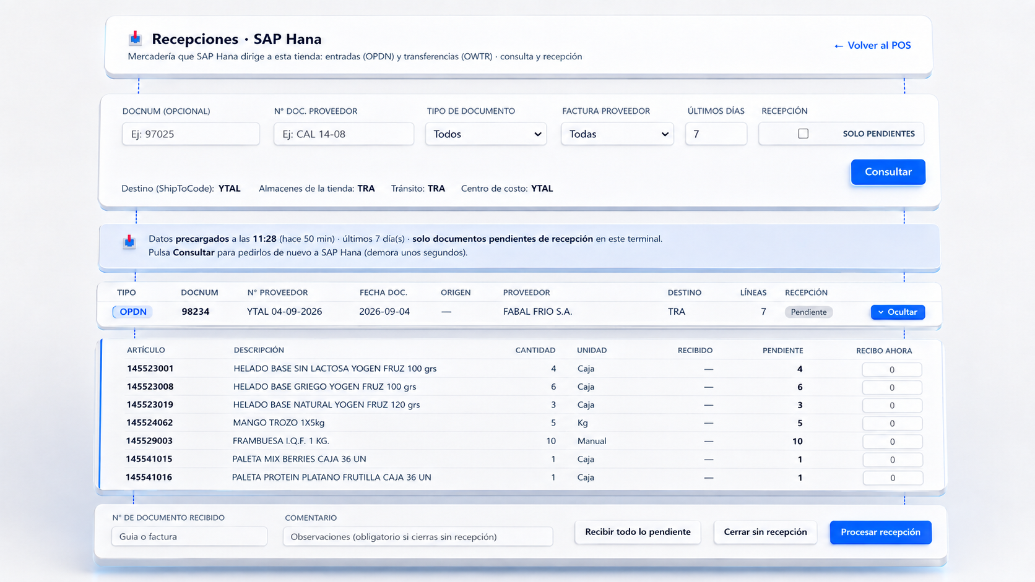The image size is (1035, 582).
Task: Click pending quantity 10 for FRAMBUESA row
Action: tap(797, 441)
